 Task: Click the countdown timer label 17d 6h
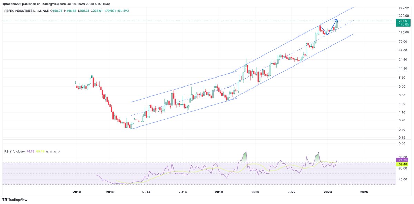pyautogui.click(x=404, y=25)
